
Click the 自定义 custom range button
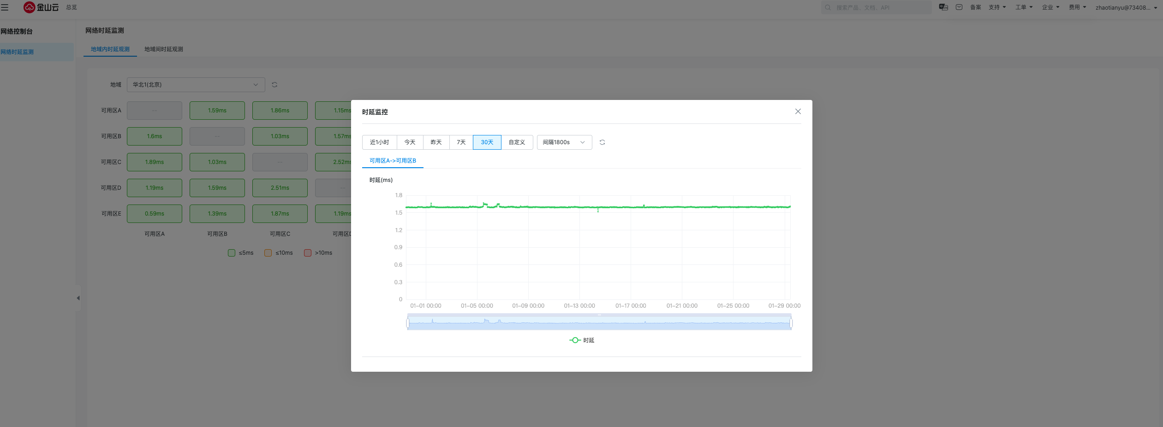coord(517,142)
